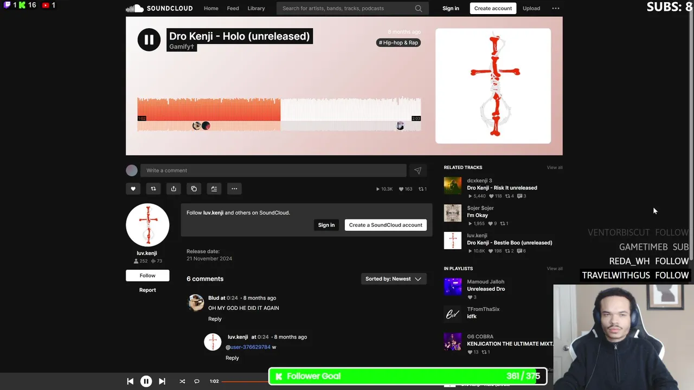Open the idfk playlist
694x390 pixels.
[472, 316]
